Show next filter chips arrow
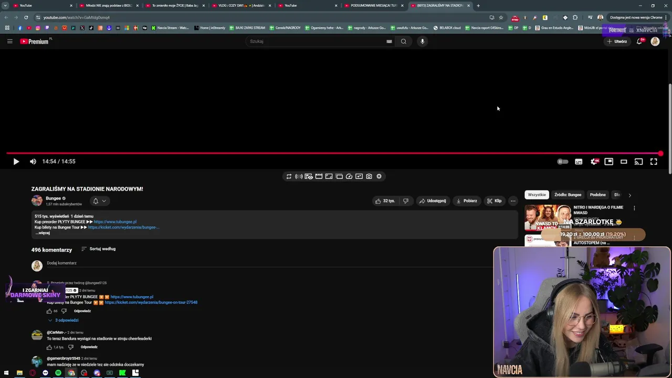 (629, 195)
